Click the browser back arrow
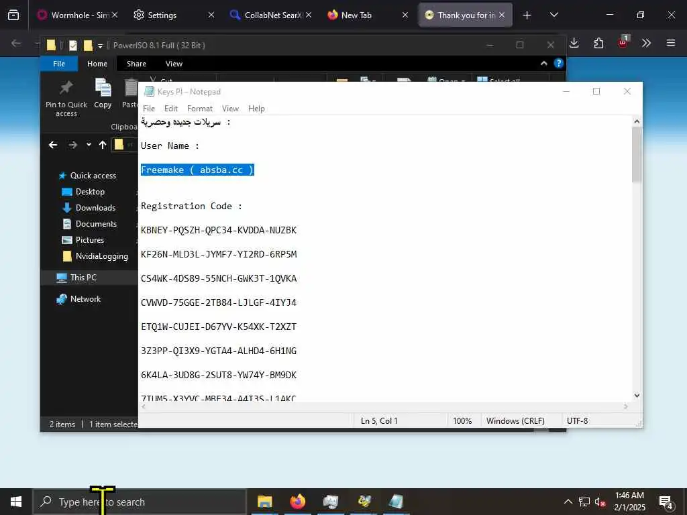 tap(16, 43)
